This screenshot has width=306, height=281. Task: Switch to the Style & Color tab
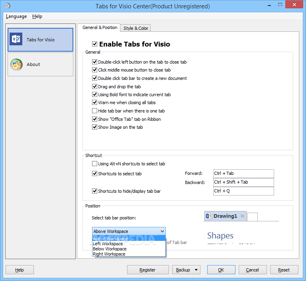click(x=135, y=28)
